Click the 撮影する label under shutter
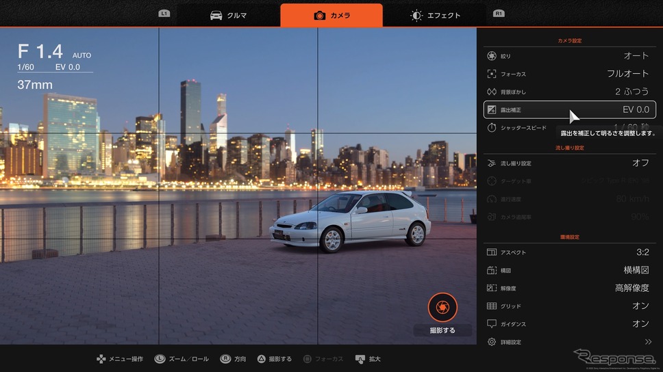This screenshot has height=372, width=663. point(442,330)
